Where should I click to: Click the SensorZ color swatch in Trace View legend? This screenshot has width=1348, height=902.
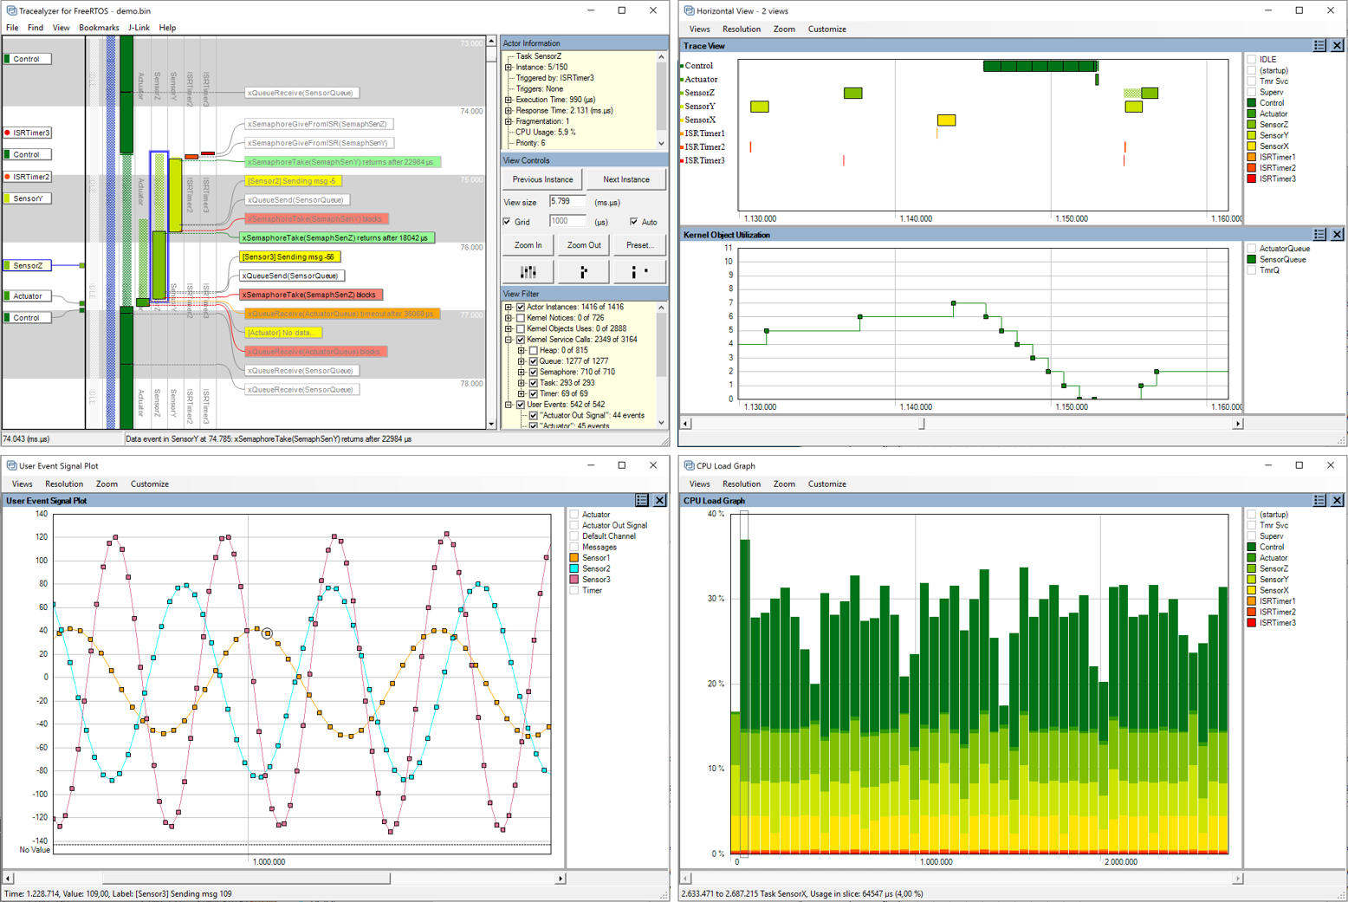coord(1250,124)
